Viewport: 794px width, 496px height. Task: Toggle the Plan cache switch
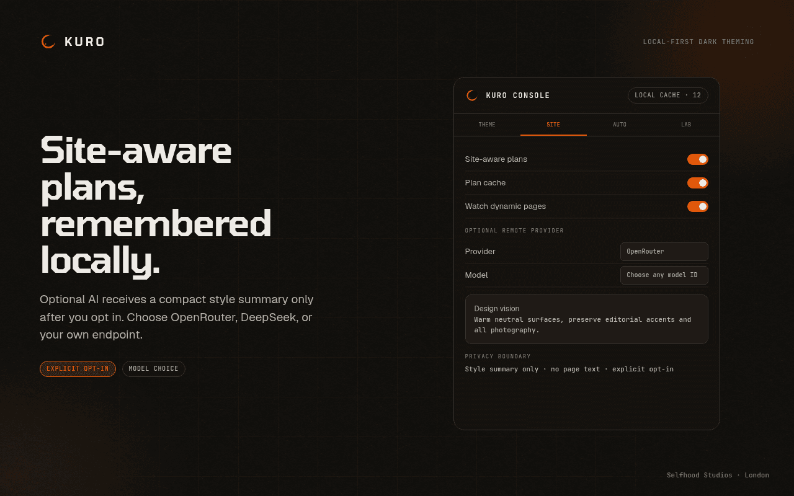(697, 183)
